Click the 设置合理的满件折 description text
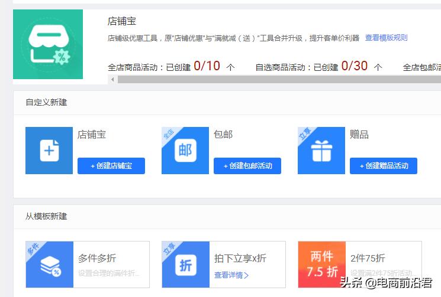 click(108, 273)
